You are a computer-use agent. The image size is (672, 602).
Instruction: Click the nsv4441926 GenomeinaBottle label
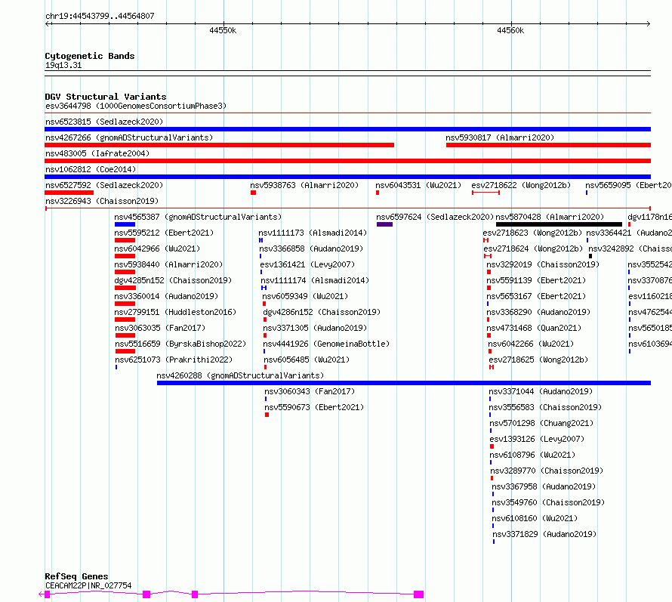click(326, 344)
